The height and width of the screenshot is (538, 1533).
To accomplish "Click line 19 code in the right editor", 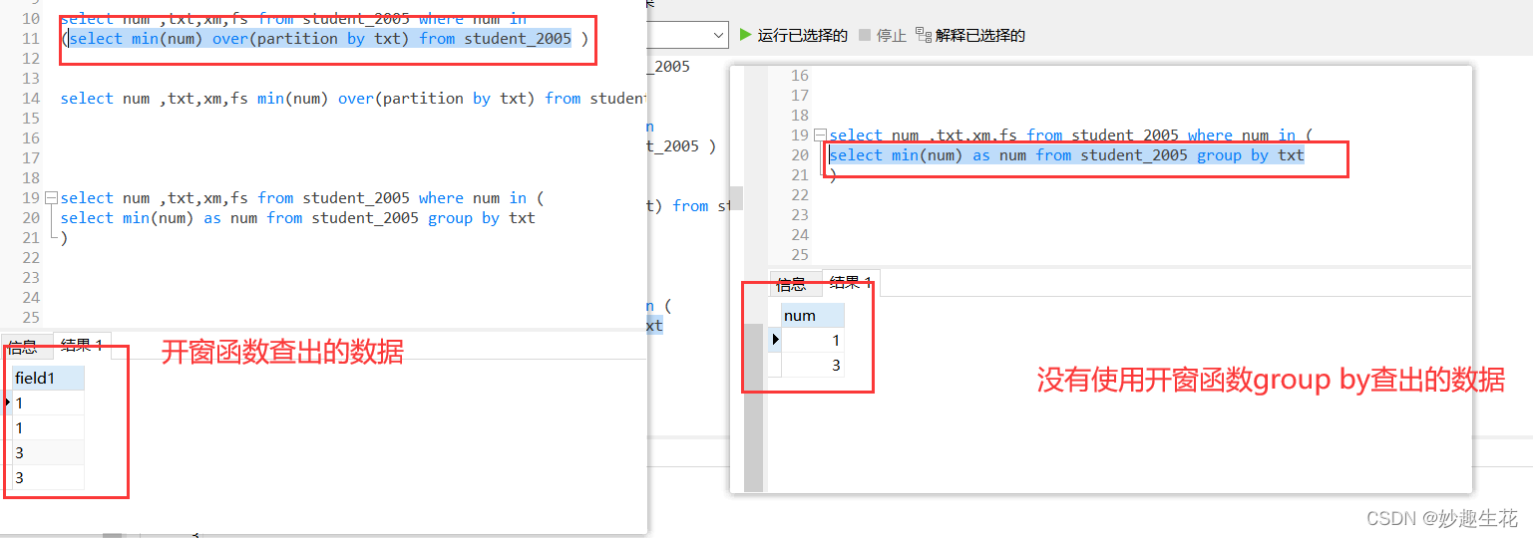I will [x=1069, y=135].
